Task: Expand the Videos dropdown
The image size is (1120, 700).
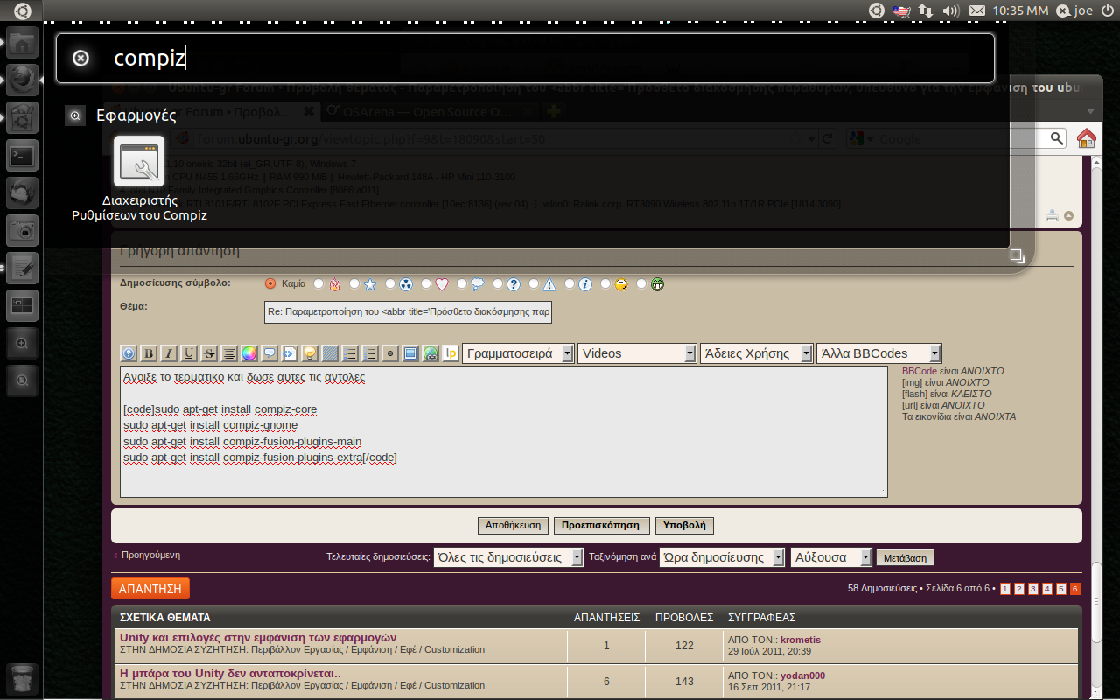Action: pos(637,353)
